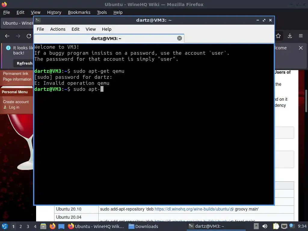This screenshot has width=308, height=231.
Task: Launch Firefox from taskbar quick launch
Action: coord(52,226)
